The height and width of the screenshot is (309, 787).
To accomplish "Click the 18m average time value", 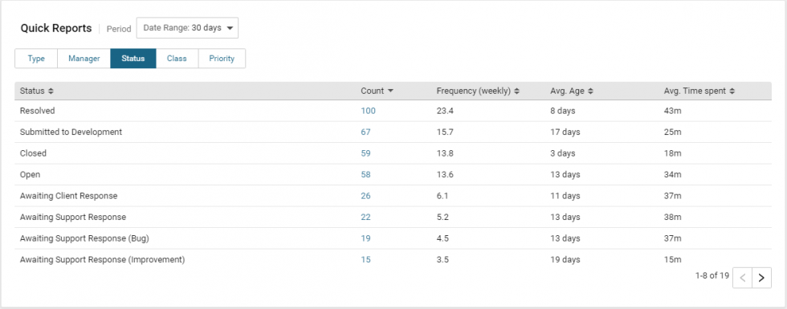I will click(x=673, y=153).
